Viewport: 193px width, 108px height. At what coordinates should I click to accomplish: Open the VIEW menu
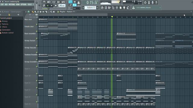[x=18, y=4]
